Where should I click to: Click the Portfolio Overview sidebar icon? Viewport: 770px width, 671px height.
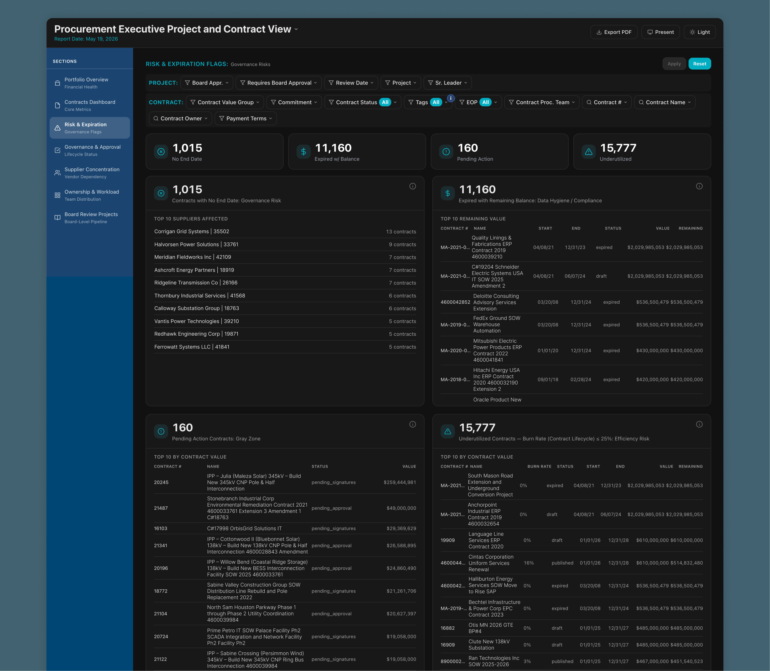pyautogui.click(x=57, y=83)
